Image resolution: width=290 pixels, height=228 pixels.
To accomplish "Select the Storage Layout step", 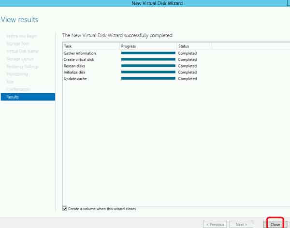I will [x=20, y=59].
